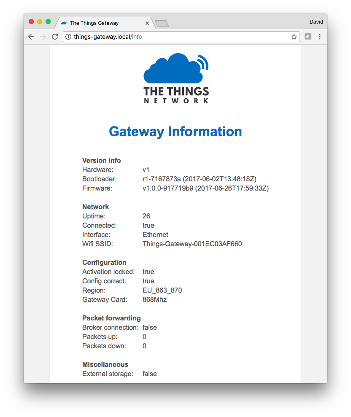Click the Bootloader: label
Screen dimensions: 351x417
[99, 179]
